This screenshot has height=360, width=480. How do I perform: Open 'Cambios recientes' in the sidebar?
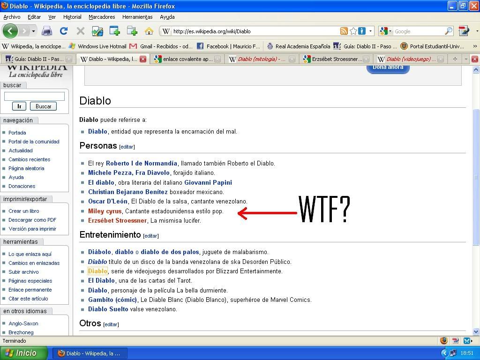pos(30,159)
